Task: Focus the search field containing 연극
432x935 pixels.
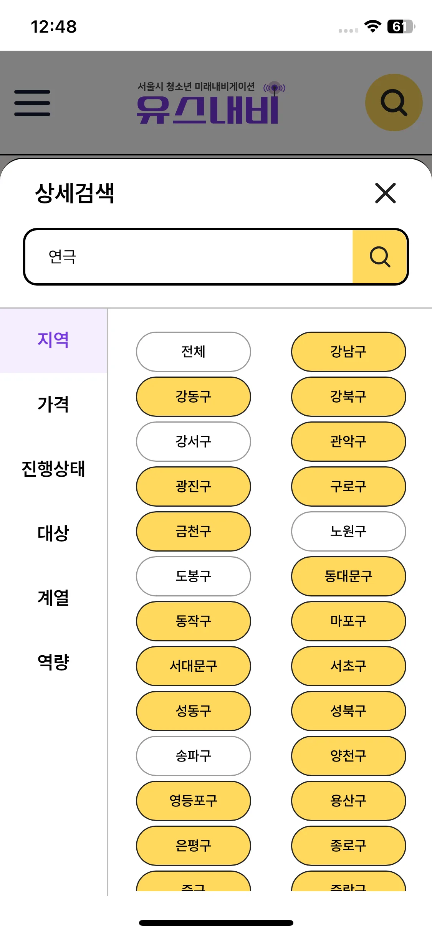Action: tap(189, 257)
